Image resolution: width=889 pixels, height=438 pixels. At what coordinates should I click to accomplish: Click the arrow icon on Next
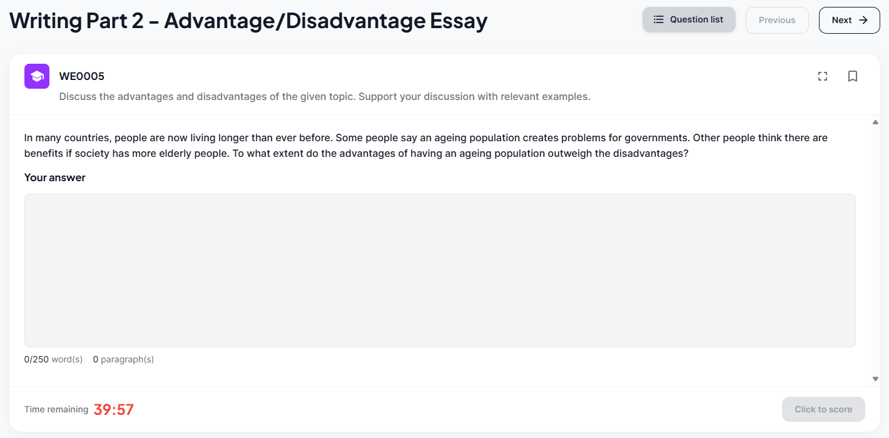863,20
